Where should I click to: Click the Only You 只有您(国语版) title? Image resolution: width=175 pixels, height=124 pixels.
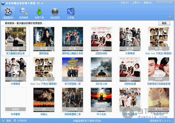[x=44, y=84]
